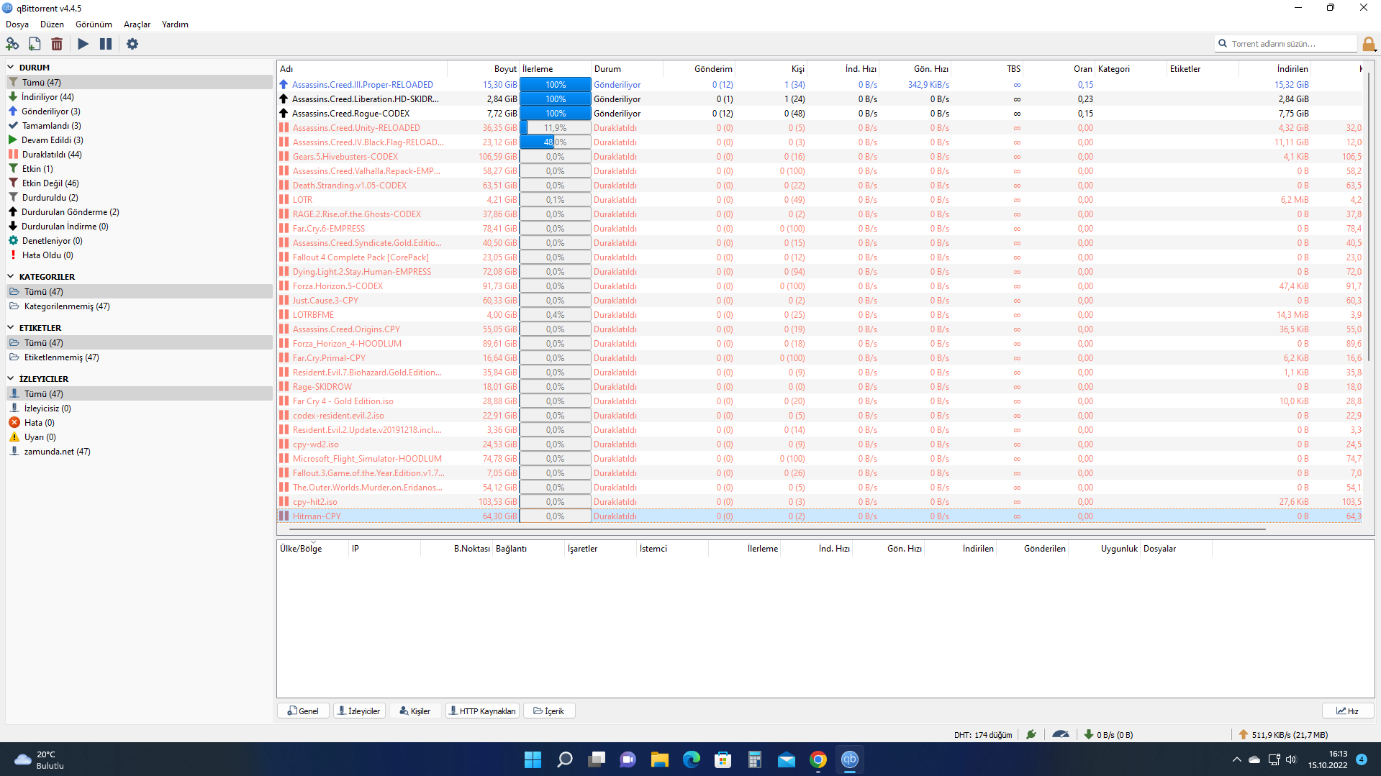
Task: Click the delete torrent trash icon
Action: (x=57, y=44)
